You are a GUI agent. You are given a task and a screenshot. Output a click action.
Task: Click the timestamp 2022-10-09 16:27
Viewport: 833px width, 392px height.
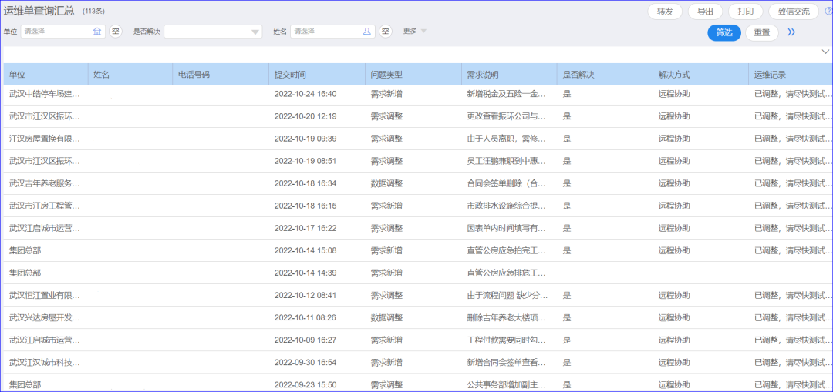tap(305, 340)
